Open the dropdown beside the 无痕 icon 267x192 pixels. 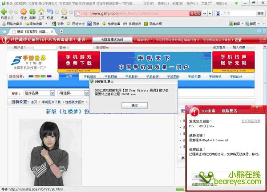(71, 12)
